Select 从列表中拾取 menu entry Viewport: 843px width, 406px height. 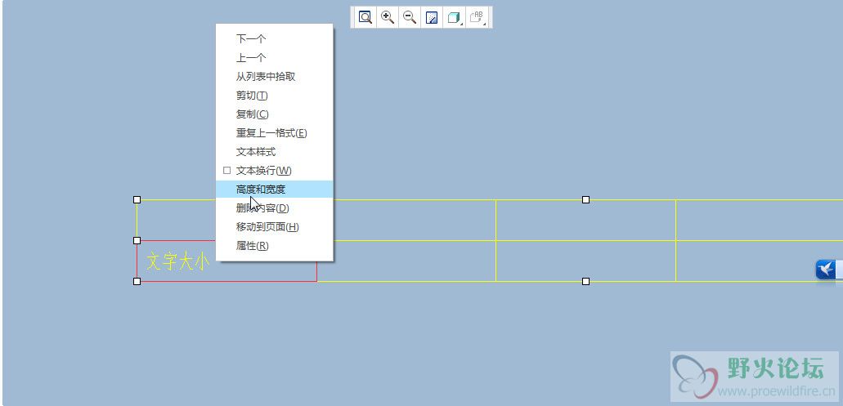coord(274,76)
